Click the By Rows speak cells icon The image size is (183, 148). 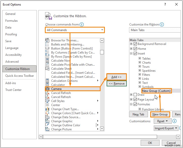[47, 57]
